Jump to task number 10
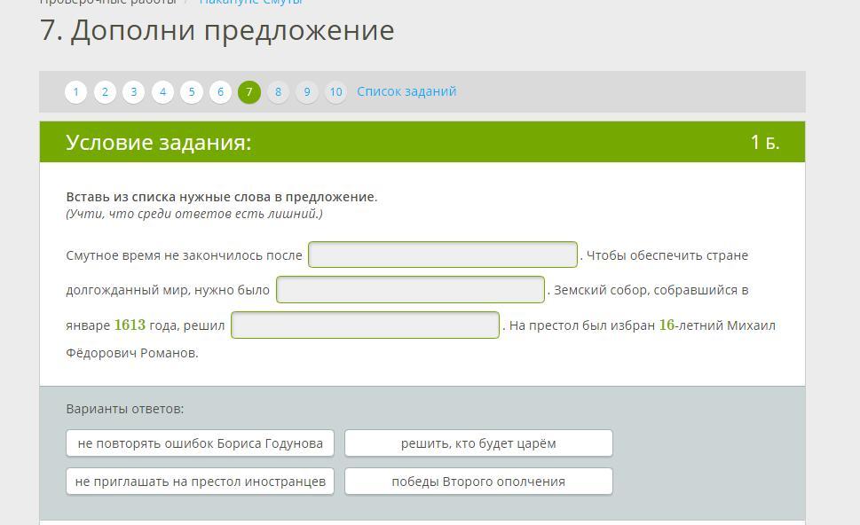This screenshot has height=525, width=860. (x=335, y=92)
